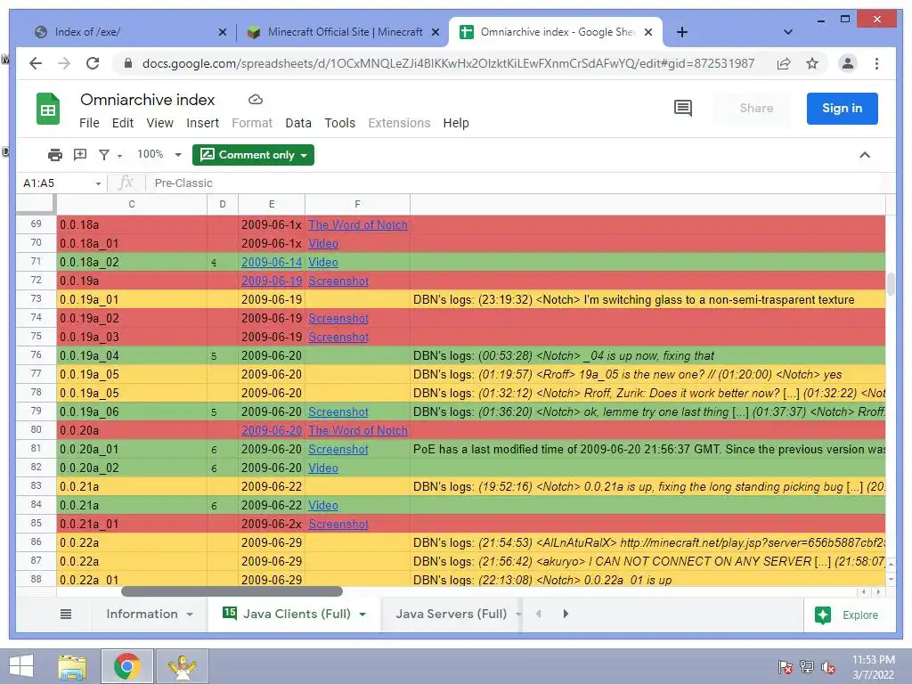Open the Edit menu

pyautogui.click(x=123, y=123)
